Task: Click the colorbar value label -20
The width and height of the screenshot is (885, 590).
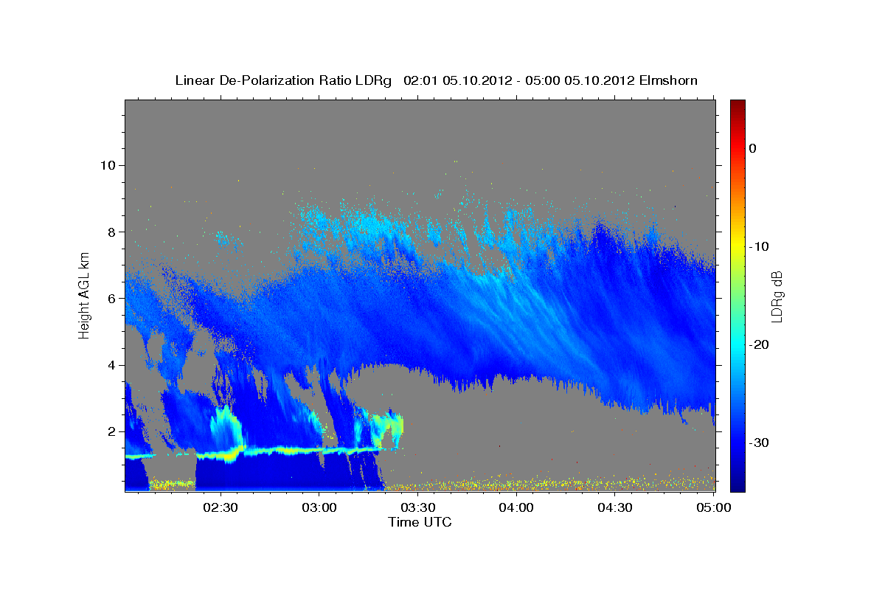Action: pos(759,344)
